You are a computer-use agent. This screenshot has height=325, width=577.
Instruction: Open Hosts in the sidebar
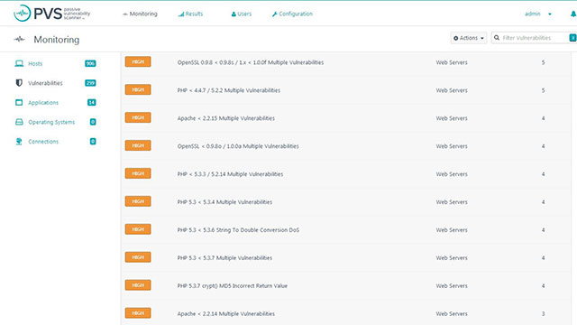35,64
